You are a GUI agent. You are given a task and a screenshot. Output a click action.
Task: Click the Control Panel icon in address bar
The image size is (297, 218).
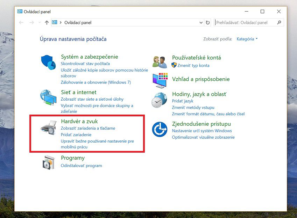click(x=55, y=22)
